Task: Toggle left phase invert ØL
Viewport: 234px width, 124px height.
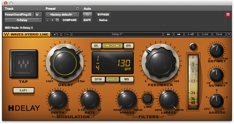Action: (96, 46)
